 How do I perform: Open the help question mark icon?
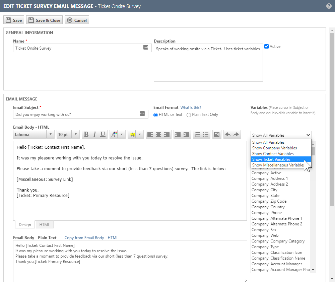[x=329, y=6]
